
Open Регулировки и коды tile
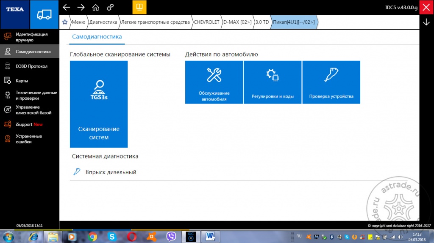click(273, 82)
